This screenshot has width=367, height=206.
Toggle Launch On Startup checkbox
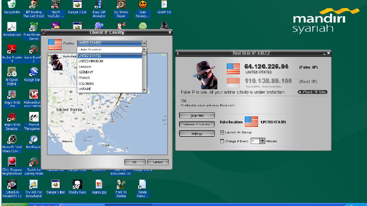222,132
